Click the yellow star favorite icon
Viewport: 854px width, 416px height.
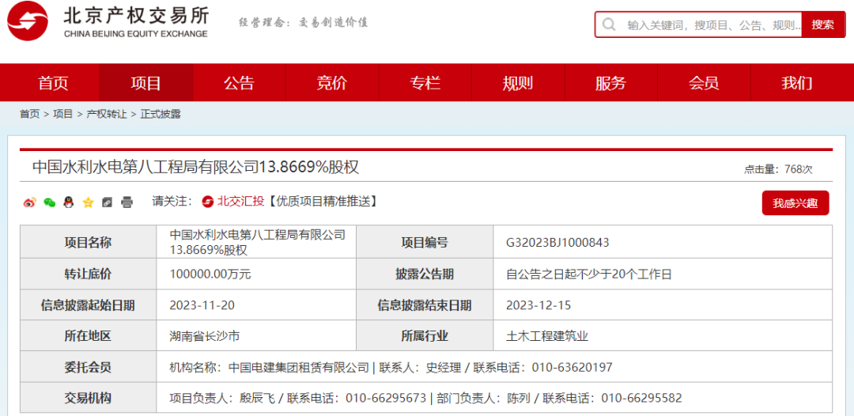click(88, 202)
